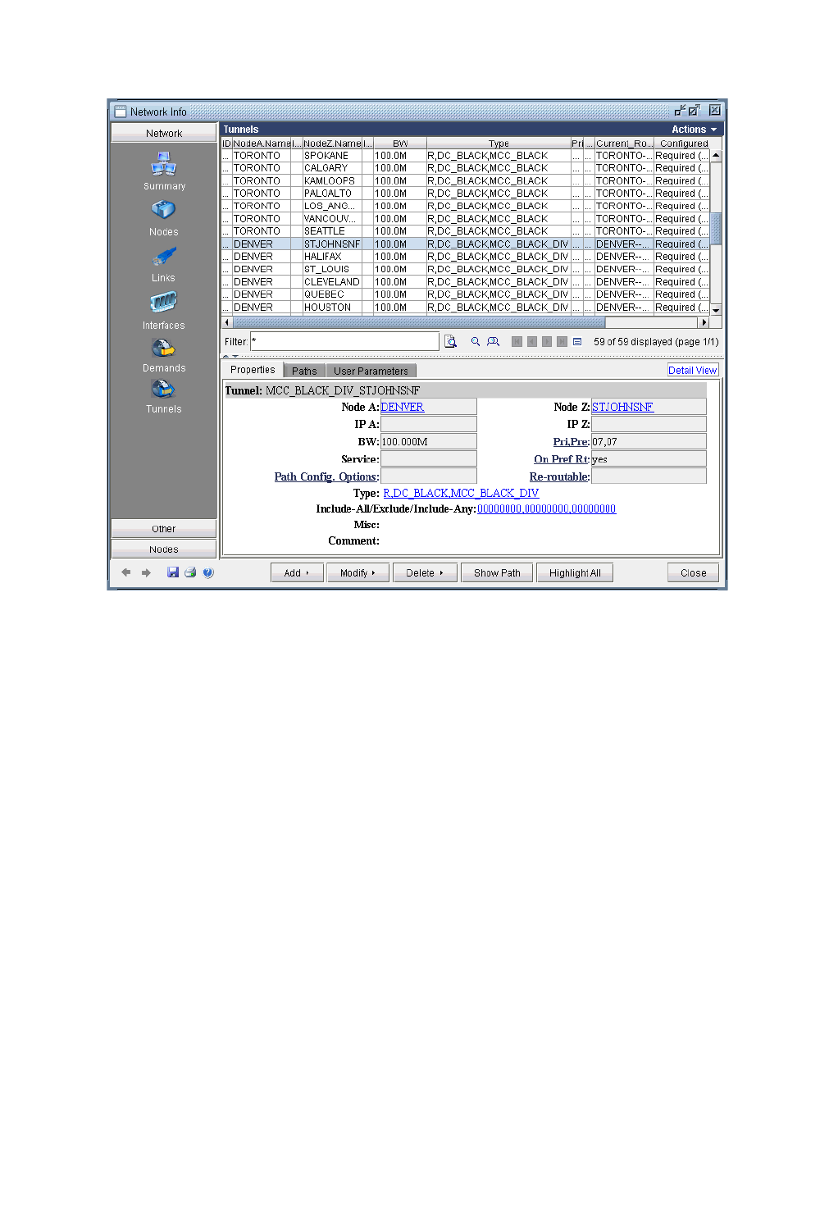
Task: Select the DENVER to HOUSTON tunnel row
Action: click(x=466, y=307)
